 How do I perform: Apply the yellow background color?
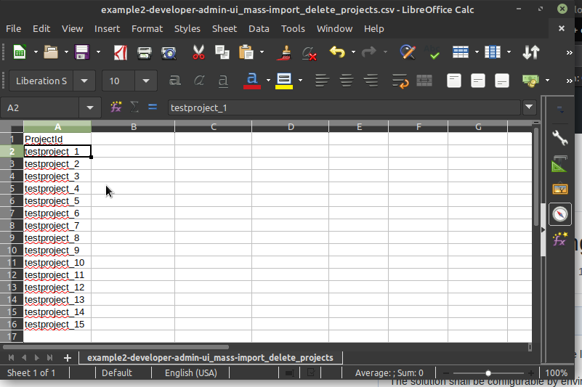click(x=284, y=81)
